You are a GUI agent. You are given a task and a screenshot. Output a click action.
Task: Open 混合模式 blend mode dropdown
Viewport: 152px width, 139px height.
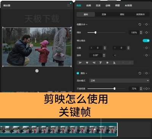click(119, 81)
